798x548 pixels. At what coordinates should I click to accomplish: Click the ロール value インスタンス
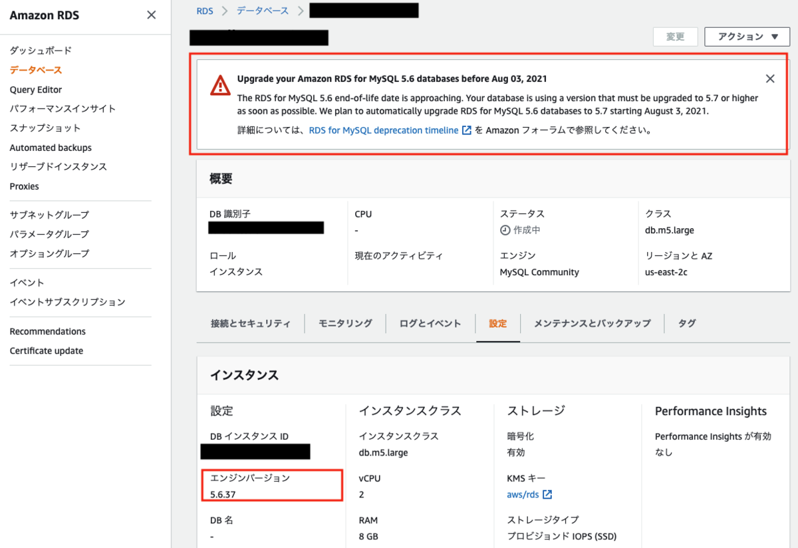(x=236, y=272)
